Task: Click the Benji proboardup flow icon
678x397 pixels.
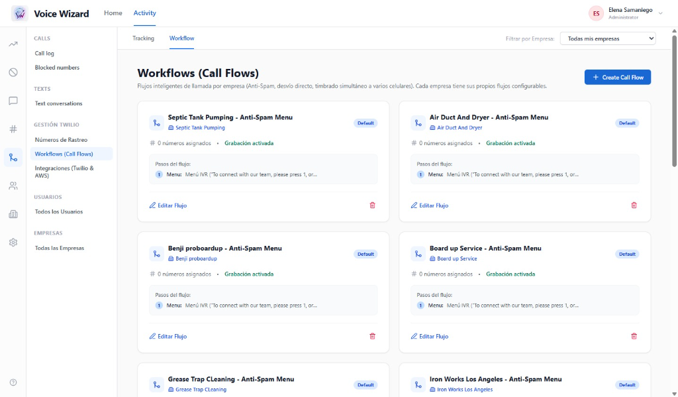Action: pyautogui.click(x=156, y=254)
